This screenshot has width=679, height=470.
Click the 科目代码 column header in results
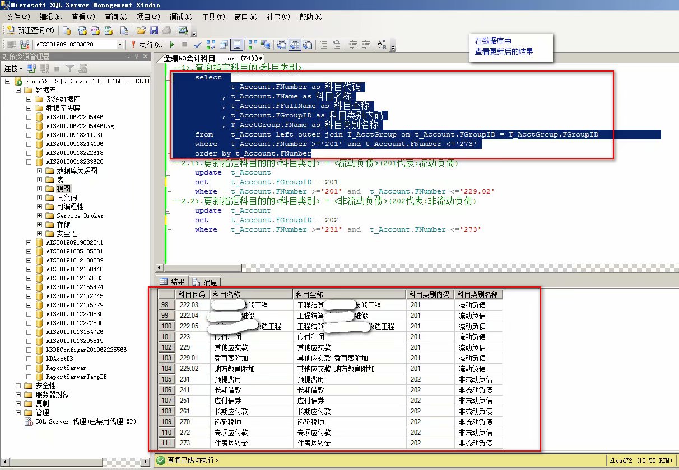tap(192, 294)
